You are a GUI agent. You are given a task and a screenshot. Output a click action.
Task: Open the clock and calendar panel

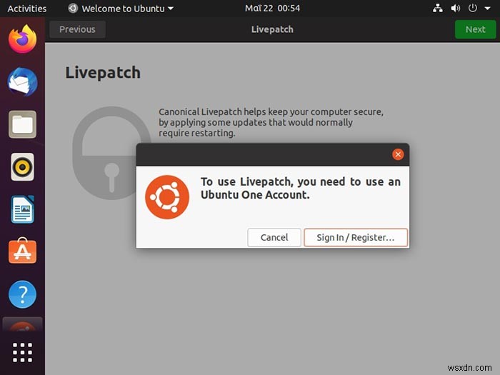[272, 9]
